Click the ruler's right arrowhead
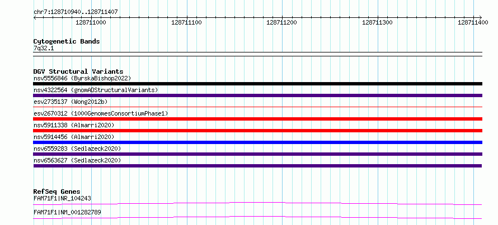Image resolution: width=498 pixels, height=225 pixels. tap(481, 17)
